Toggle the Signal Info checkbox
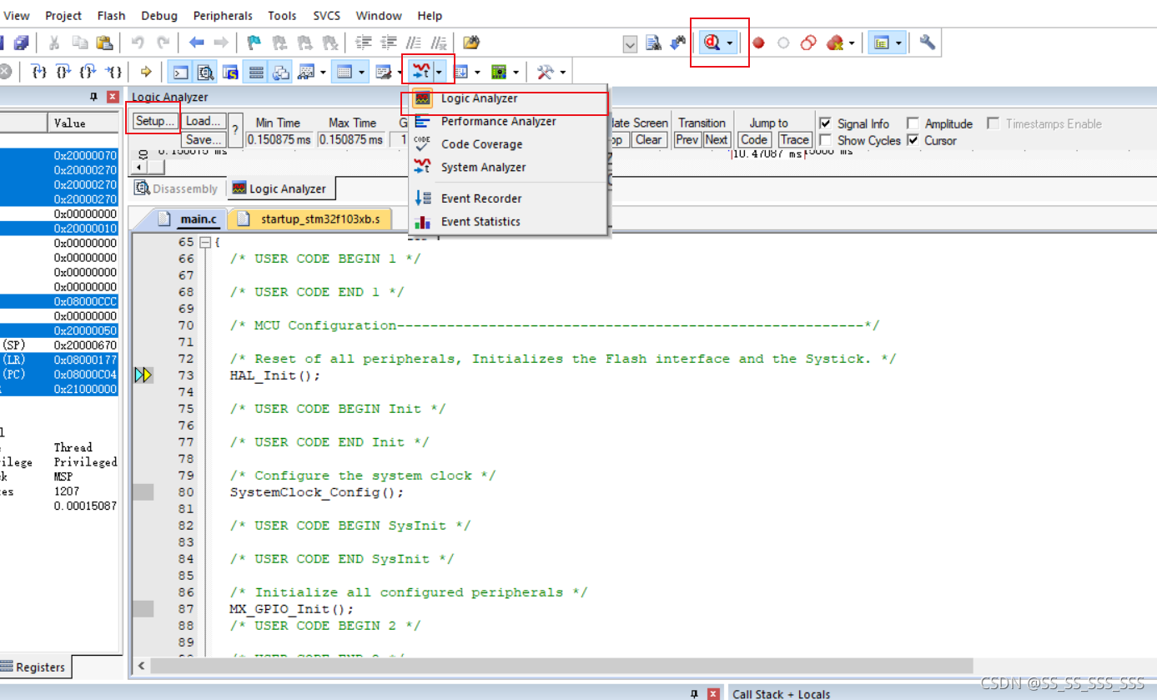 (x=825, y=123)
